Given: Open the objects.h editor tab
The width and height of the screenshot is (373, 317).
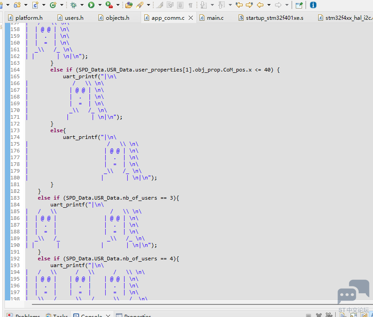Looking at the screenshot, I should pos(117,18).
